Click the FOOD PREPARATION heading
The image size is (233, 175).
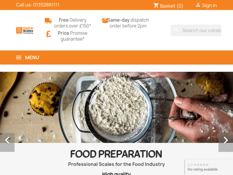(x=116, y=154)
